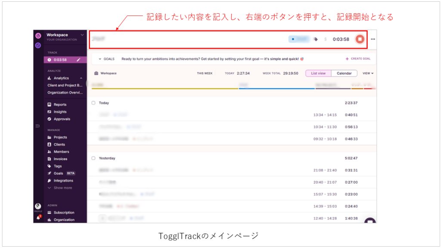Click the CREATE GOAL button
Viewport: 441px width, 248px height.
point(358,59)
